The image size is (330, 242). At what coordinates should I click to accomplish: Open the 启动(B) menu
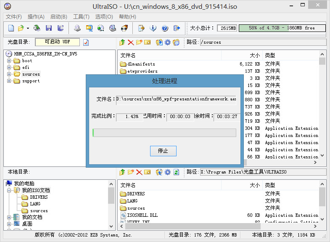[59, 17]
